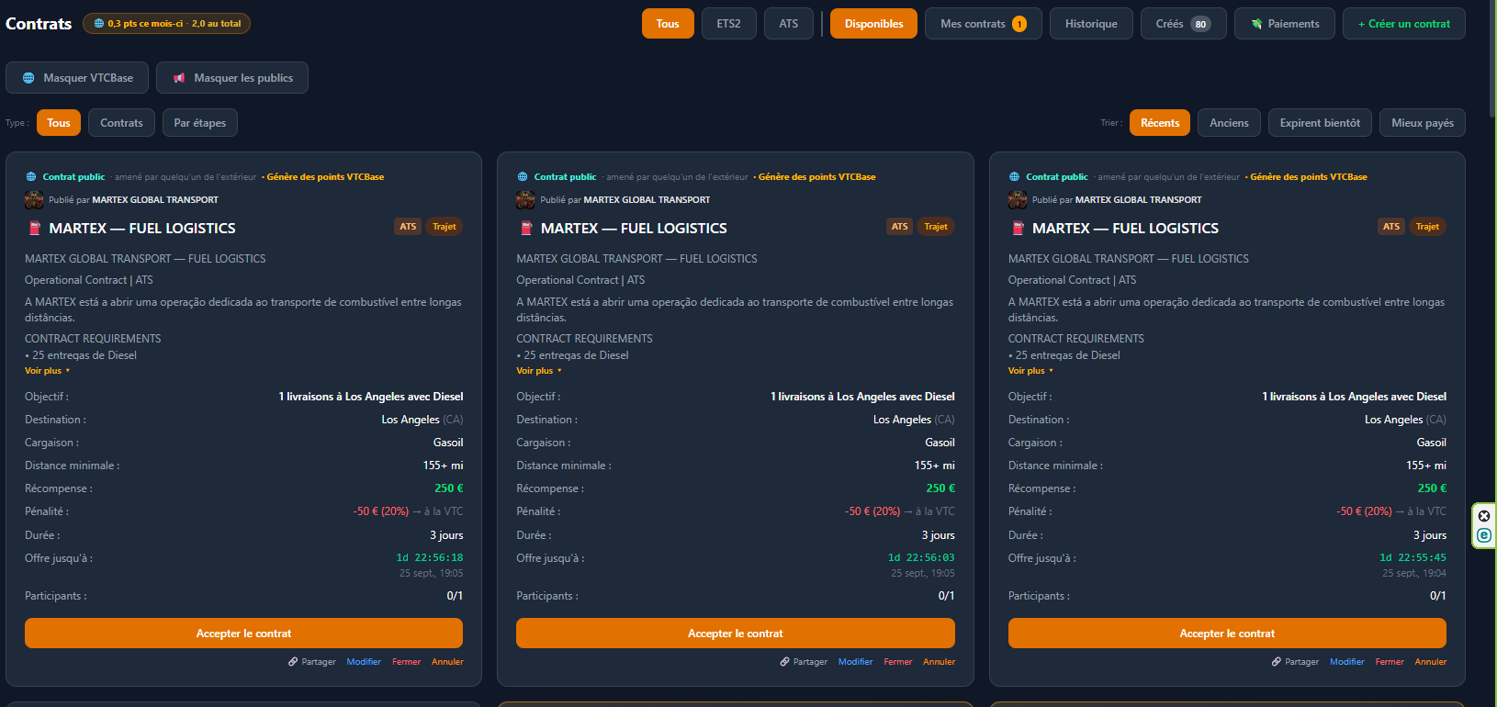Viewport: 1497px width, 707px height.
Task: Select the Contrats type filter
Action: click(121, 123)
